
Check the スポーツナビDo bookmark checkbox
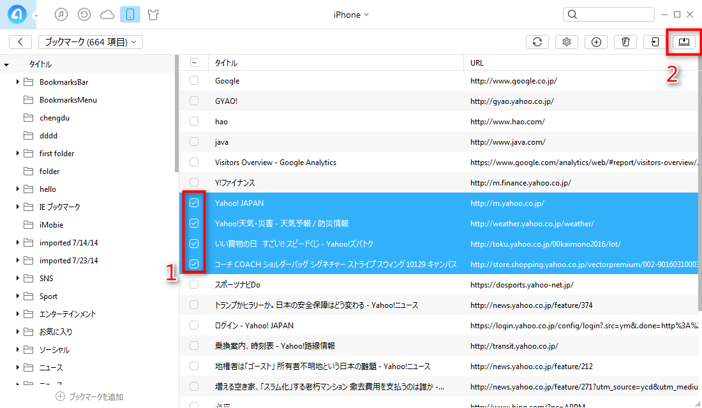(x=194, y=284)
